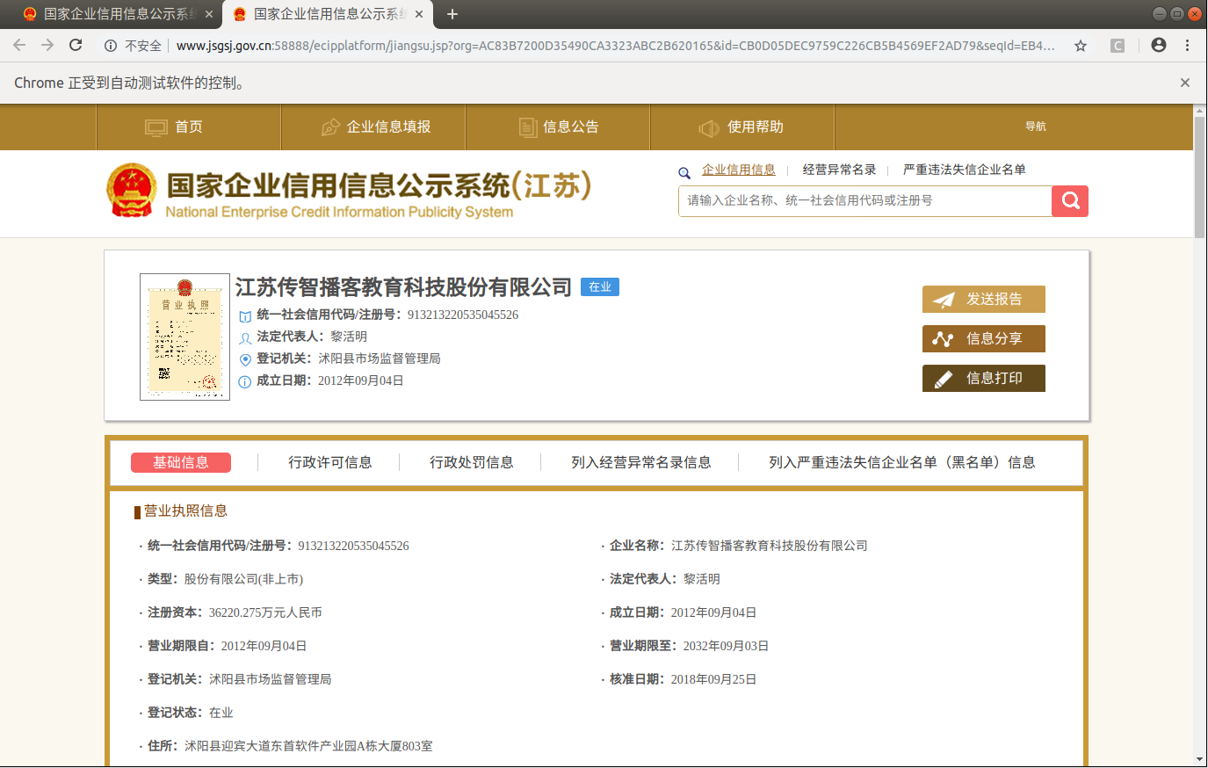Select the 列入经营异常名录信息 tab

tap(641, 463)
